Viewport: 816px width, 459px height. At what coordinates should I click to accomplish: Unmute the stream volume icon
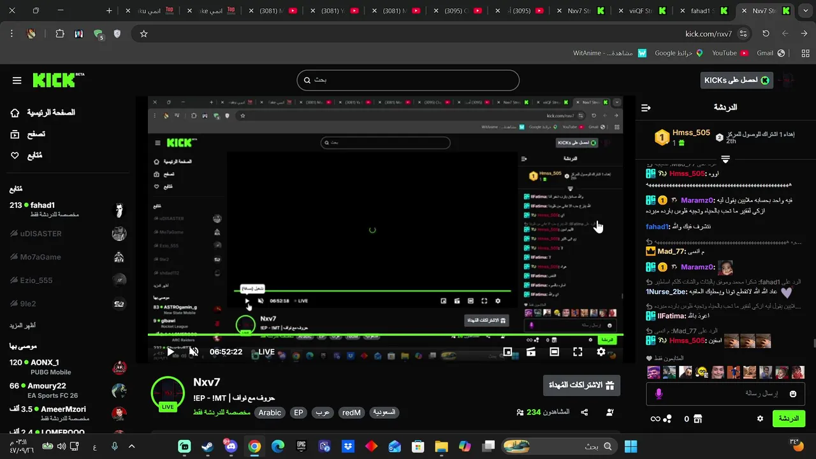[x=194, y=351]
